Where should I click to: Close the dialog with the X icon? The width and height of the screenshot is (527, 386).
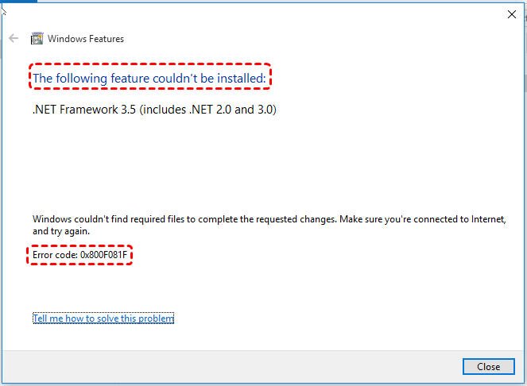pos(511,14)
